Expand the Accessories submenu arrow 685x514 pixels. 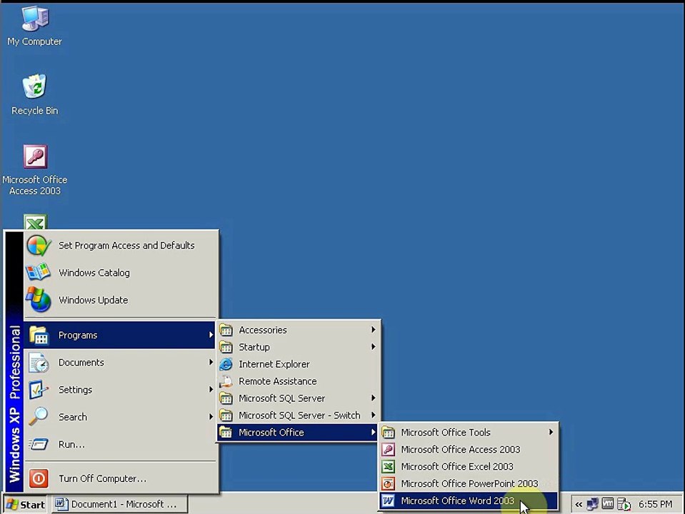tap(373, 330)
